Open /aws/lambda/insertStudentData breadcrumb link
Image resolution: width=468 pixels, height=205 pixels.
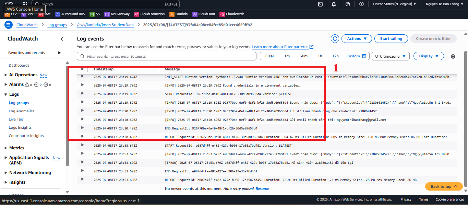pyautogui.click(x=105, y=25)
